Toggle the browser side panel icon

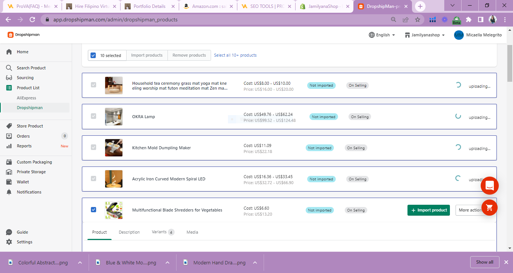pyautogui.click(x=480, y=19)
